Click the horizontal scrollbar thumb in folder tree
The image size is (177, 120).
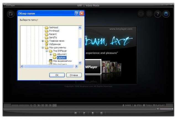[49, 66]
